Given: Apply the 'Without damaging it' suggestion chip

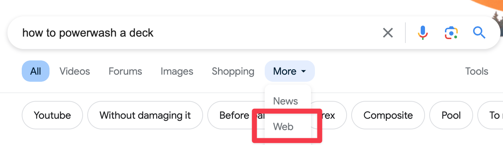Looking at the screenshot, I should [145, 116].
